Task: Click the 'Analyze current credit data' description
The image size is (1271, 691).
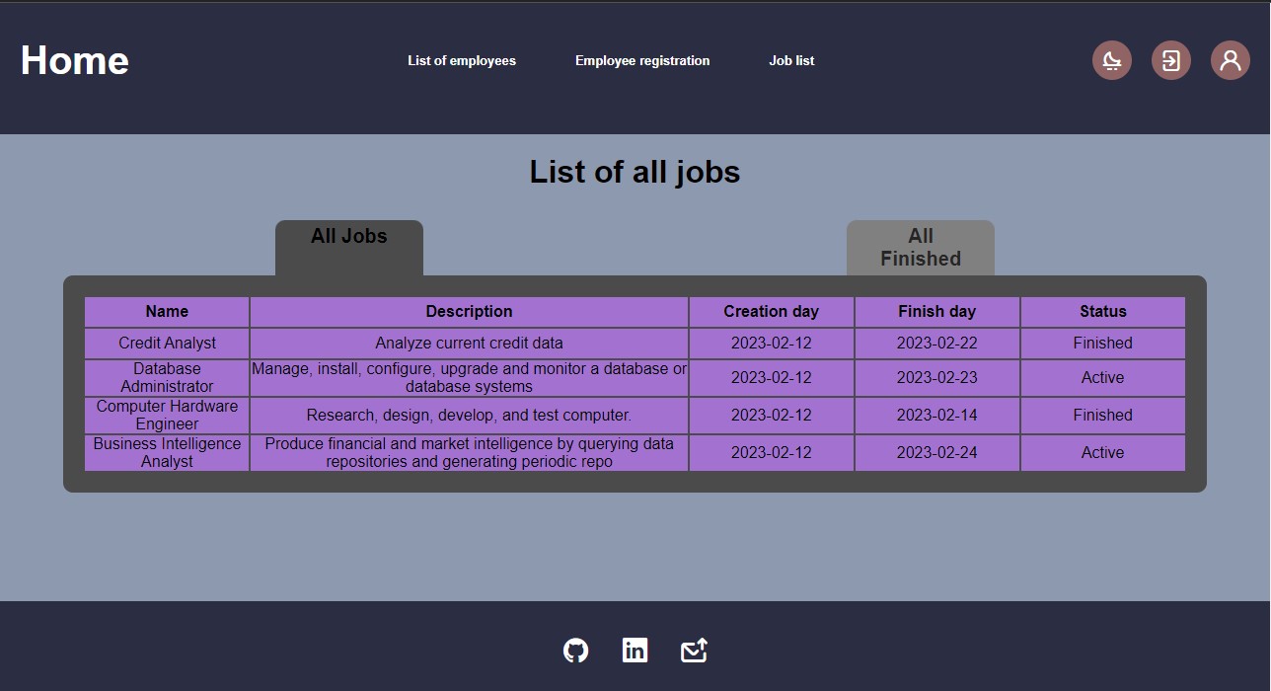Action: tap(469, 344)
